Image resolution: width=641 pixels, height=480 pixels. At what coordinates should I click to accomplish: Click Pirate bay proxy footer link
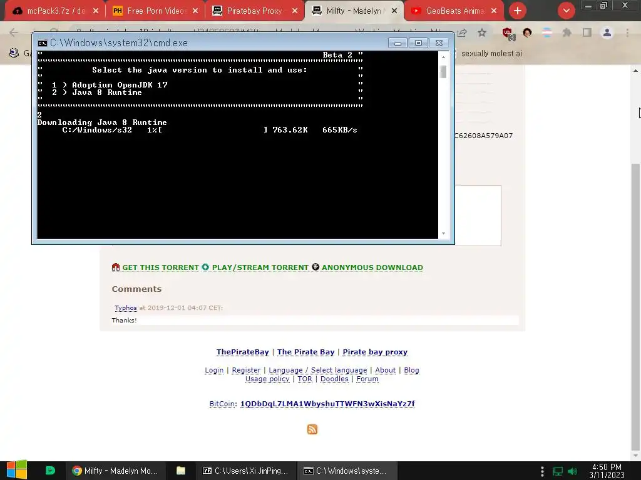pos(375,352)
